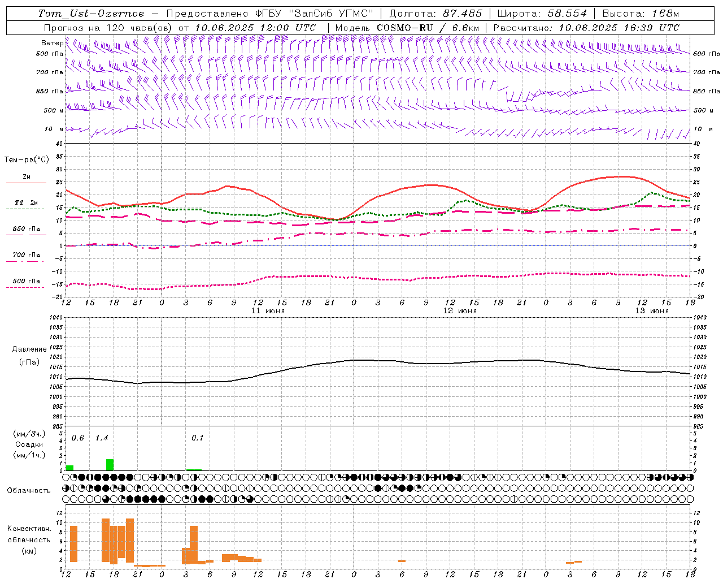Click the model label COSMO-RU / 6.6км

pos(428,28)
